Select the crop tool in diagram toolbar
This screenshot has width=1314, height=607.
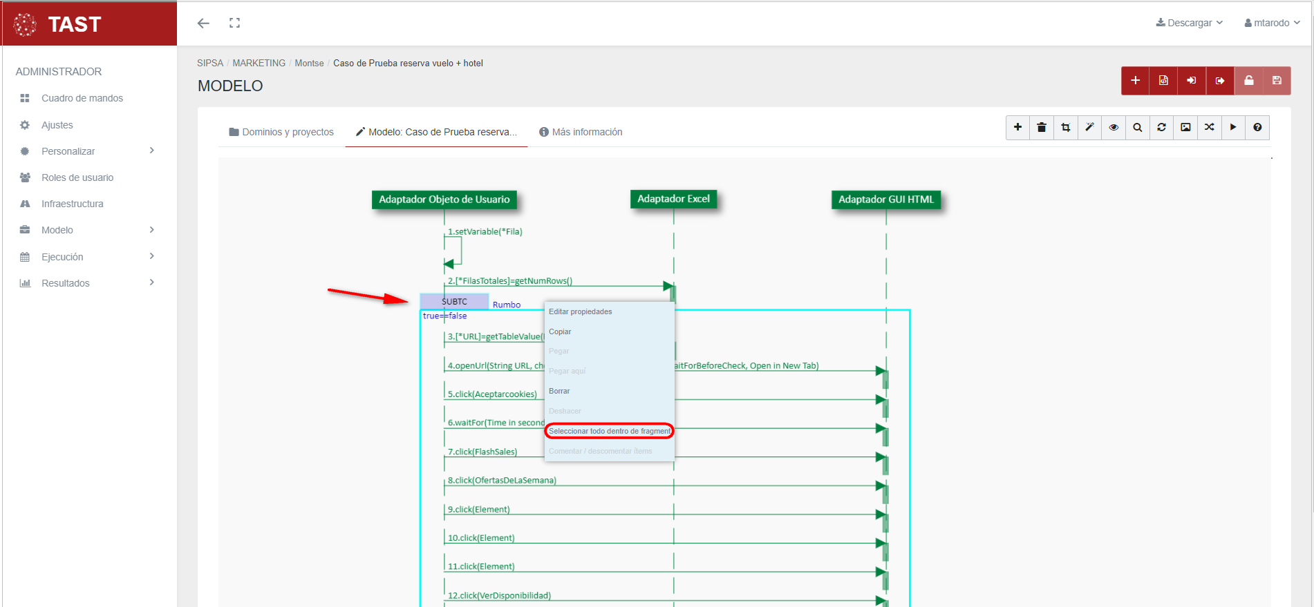1066,127
